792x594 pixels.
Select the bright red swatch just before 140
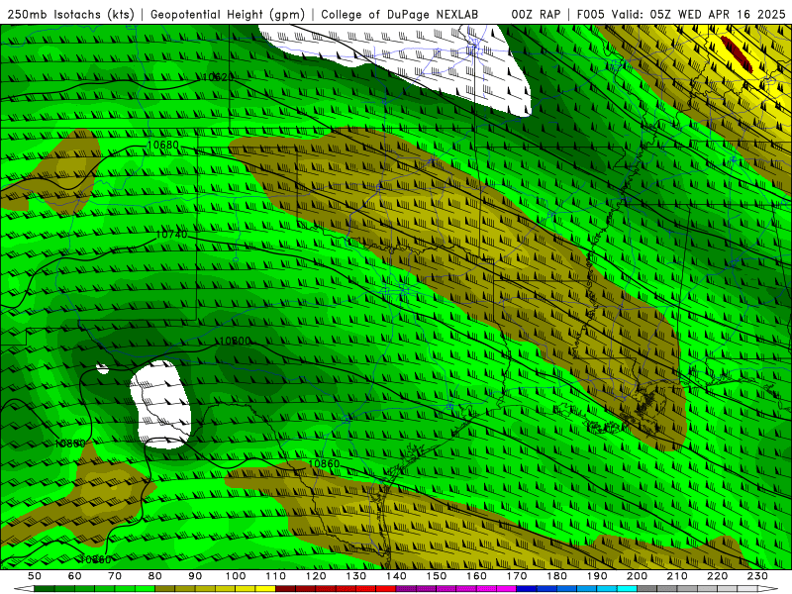tap(386, 589)
